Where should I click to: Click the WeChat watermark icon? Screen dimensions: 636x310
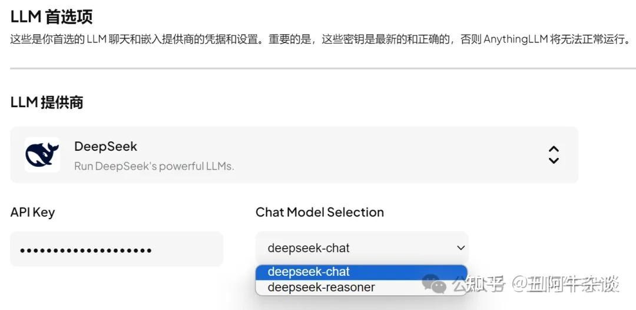coord(435,284)
